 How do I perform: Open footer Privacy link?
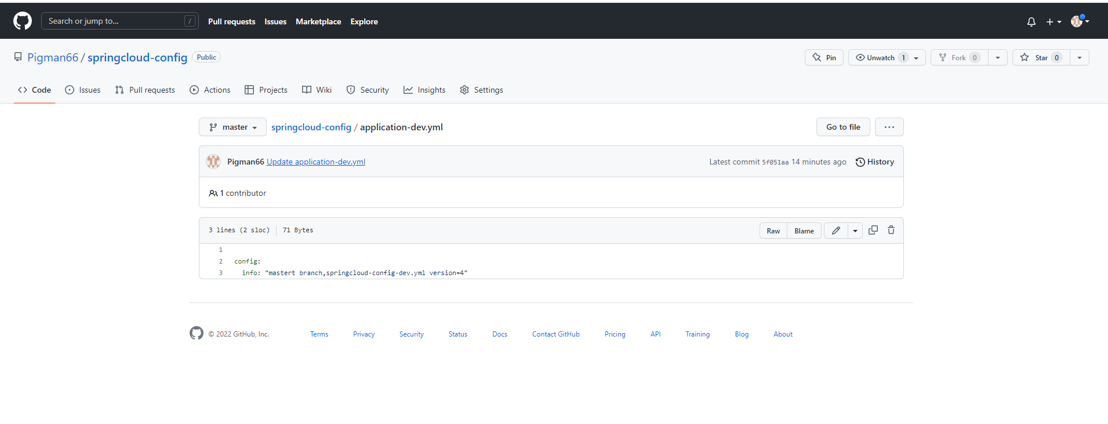[x=364, y=334]
